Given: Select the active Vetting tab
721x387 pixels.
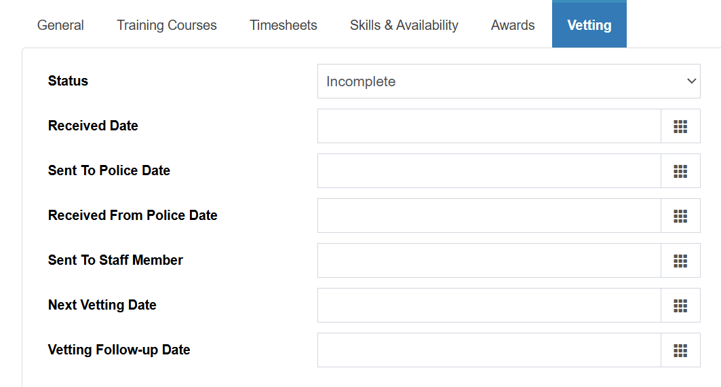Looking at the screenshot, I should [589, 24].
